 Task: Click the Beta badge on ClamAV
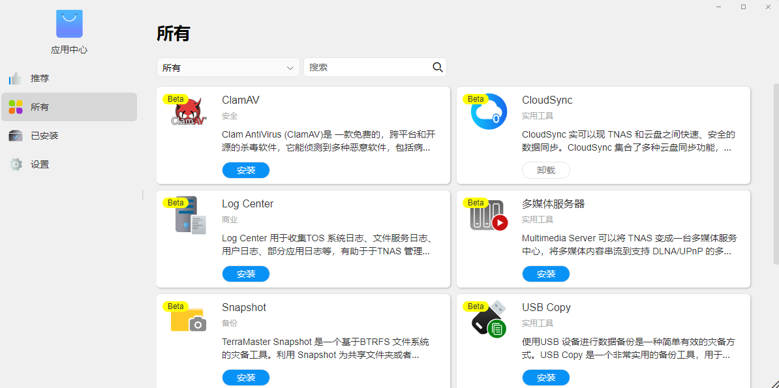[x=176, y=99]
